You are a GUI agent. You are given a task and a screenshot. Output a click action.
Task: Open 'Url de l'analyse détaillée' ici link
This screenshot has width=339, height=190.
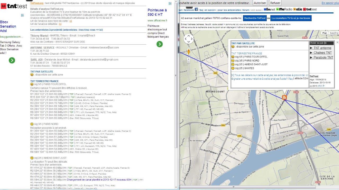pos(60,24)
